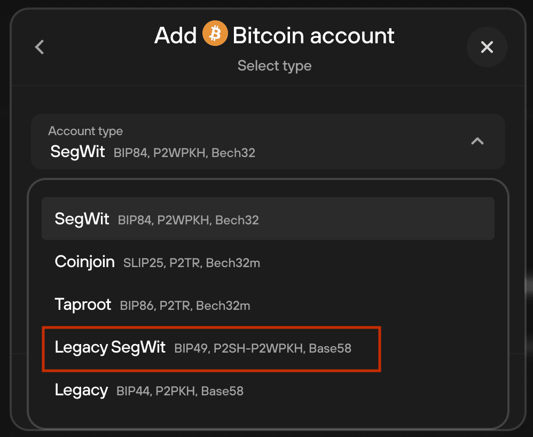Choose the Legacy BIP44 account type
Image resolution: width=533 pixels, height=437 pixels.
coord(268,391)
